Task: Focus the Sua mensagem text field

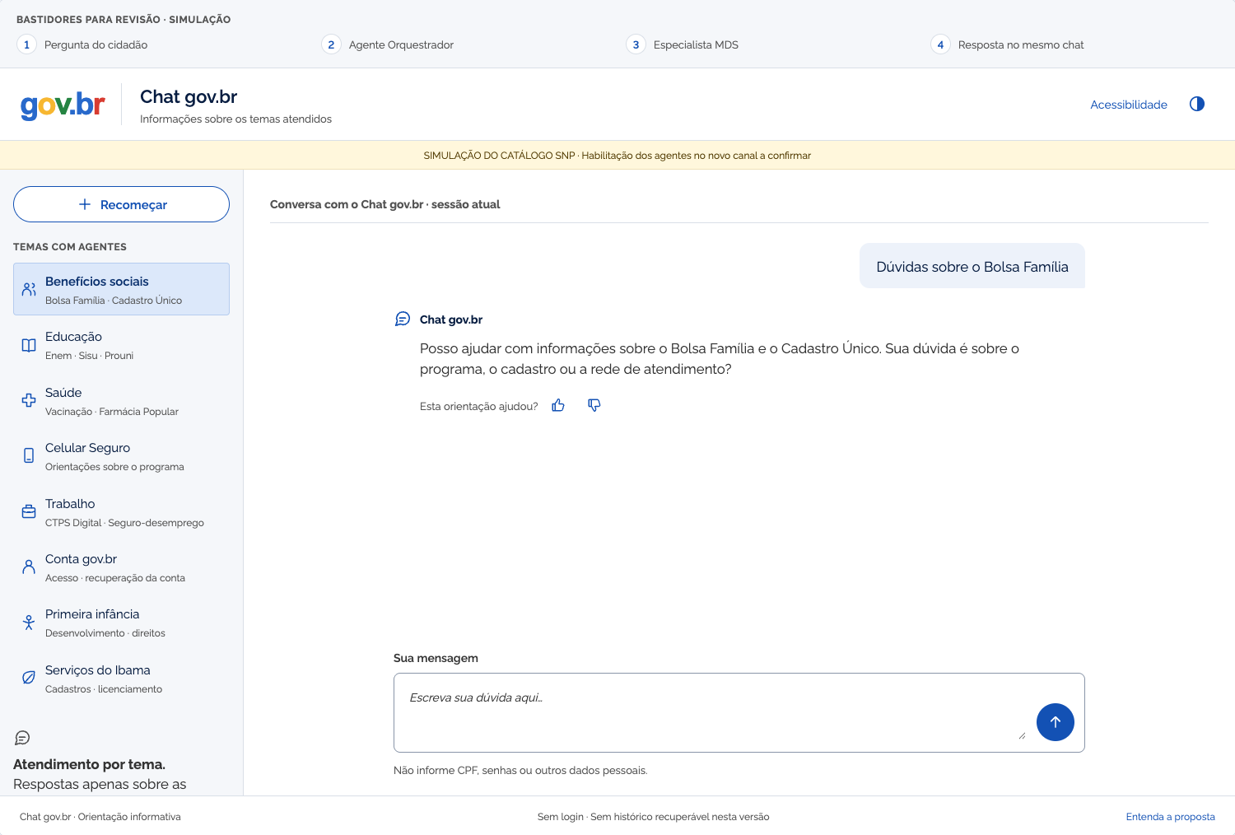Action: [739, 712]
